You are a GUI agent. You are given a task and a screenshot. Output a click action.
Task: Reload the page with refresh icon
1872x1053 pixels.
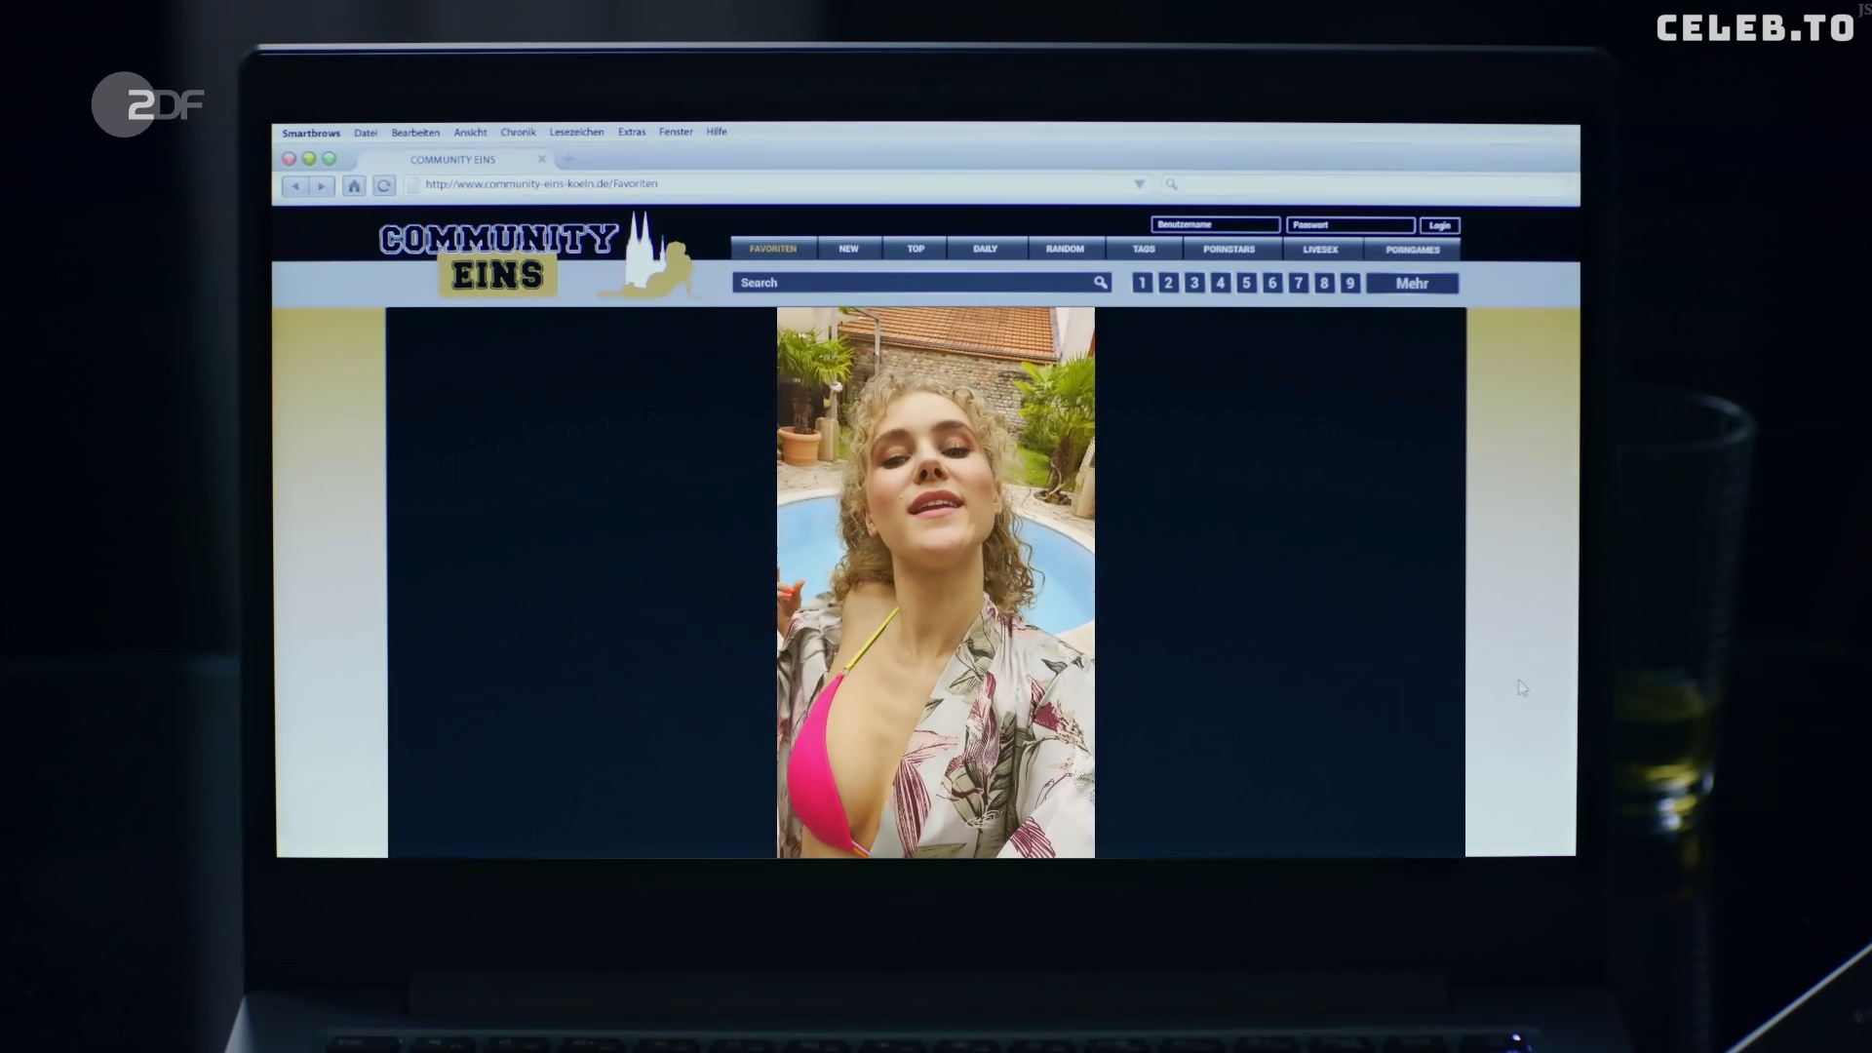(x=384, y=186)
